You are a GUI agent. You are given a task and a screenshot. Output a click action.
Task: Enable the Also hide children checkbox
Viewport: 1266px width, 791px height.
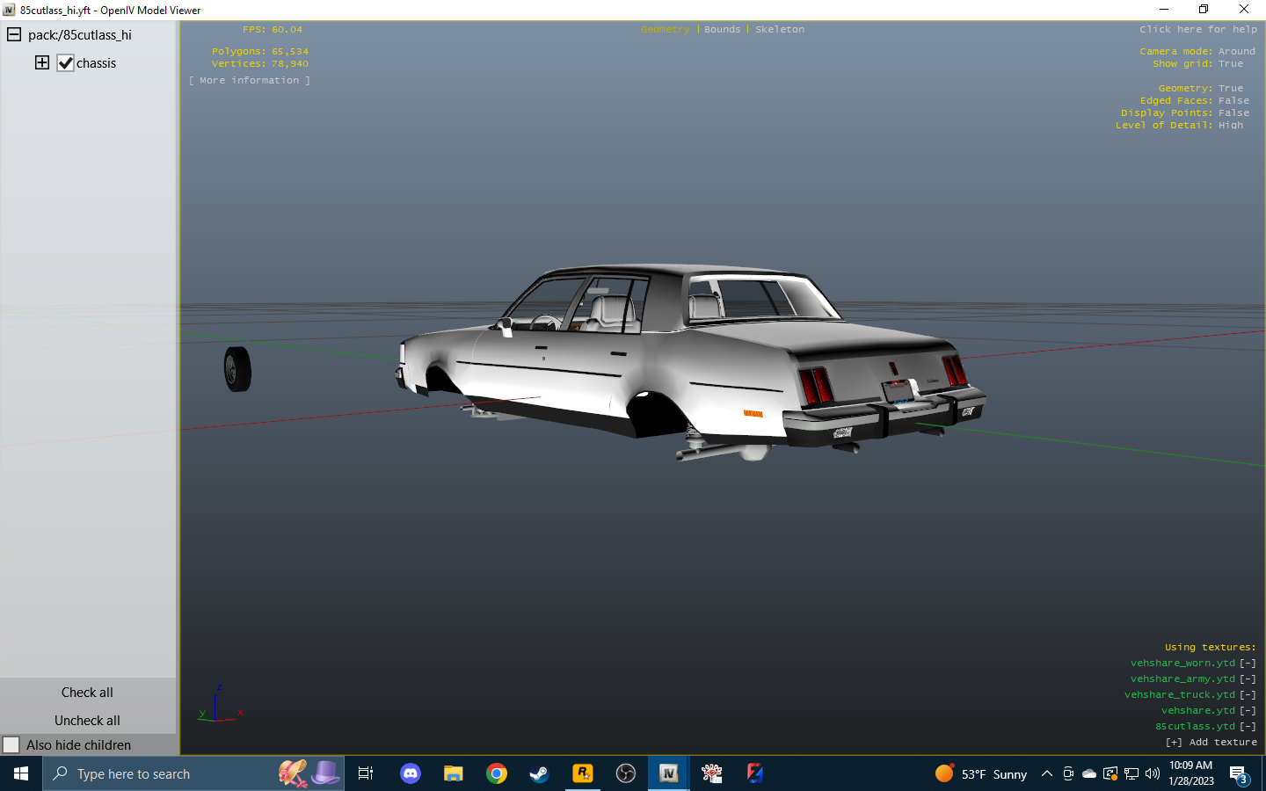11,745
